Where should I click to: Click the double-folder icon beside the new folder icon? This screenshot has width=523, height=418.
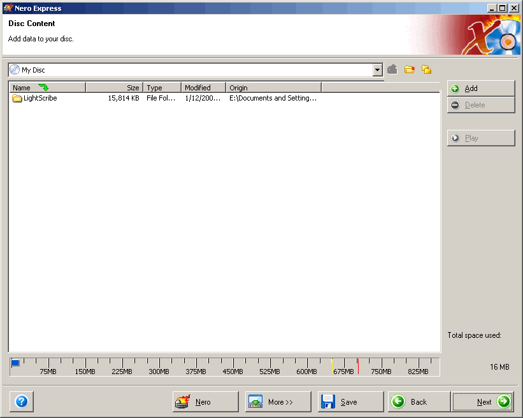(426, 69)
